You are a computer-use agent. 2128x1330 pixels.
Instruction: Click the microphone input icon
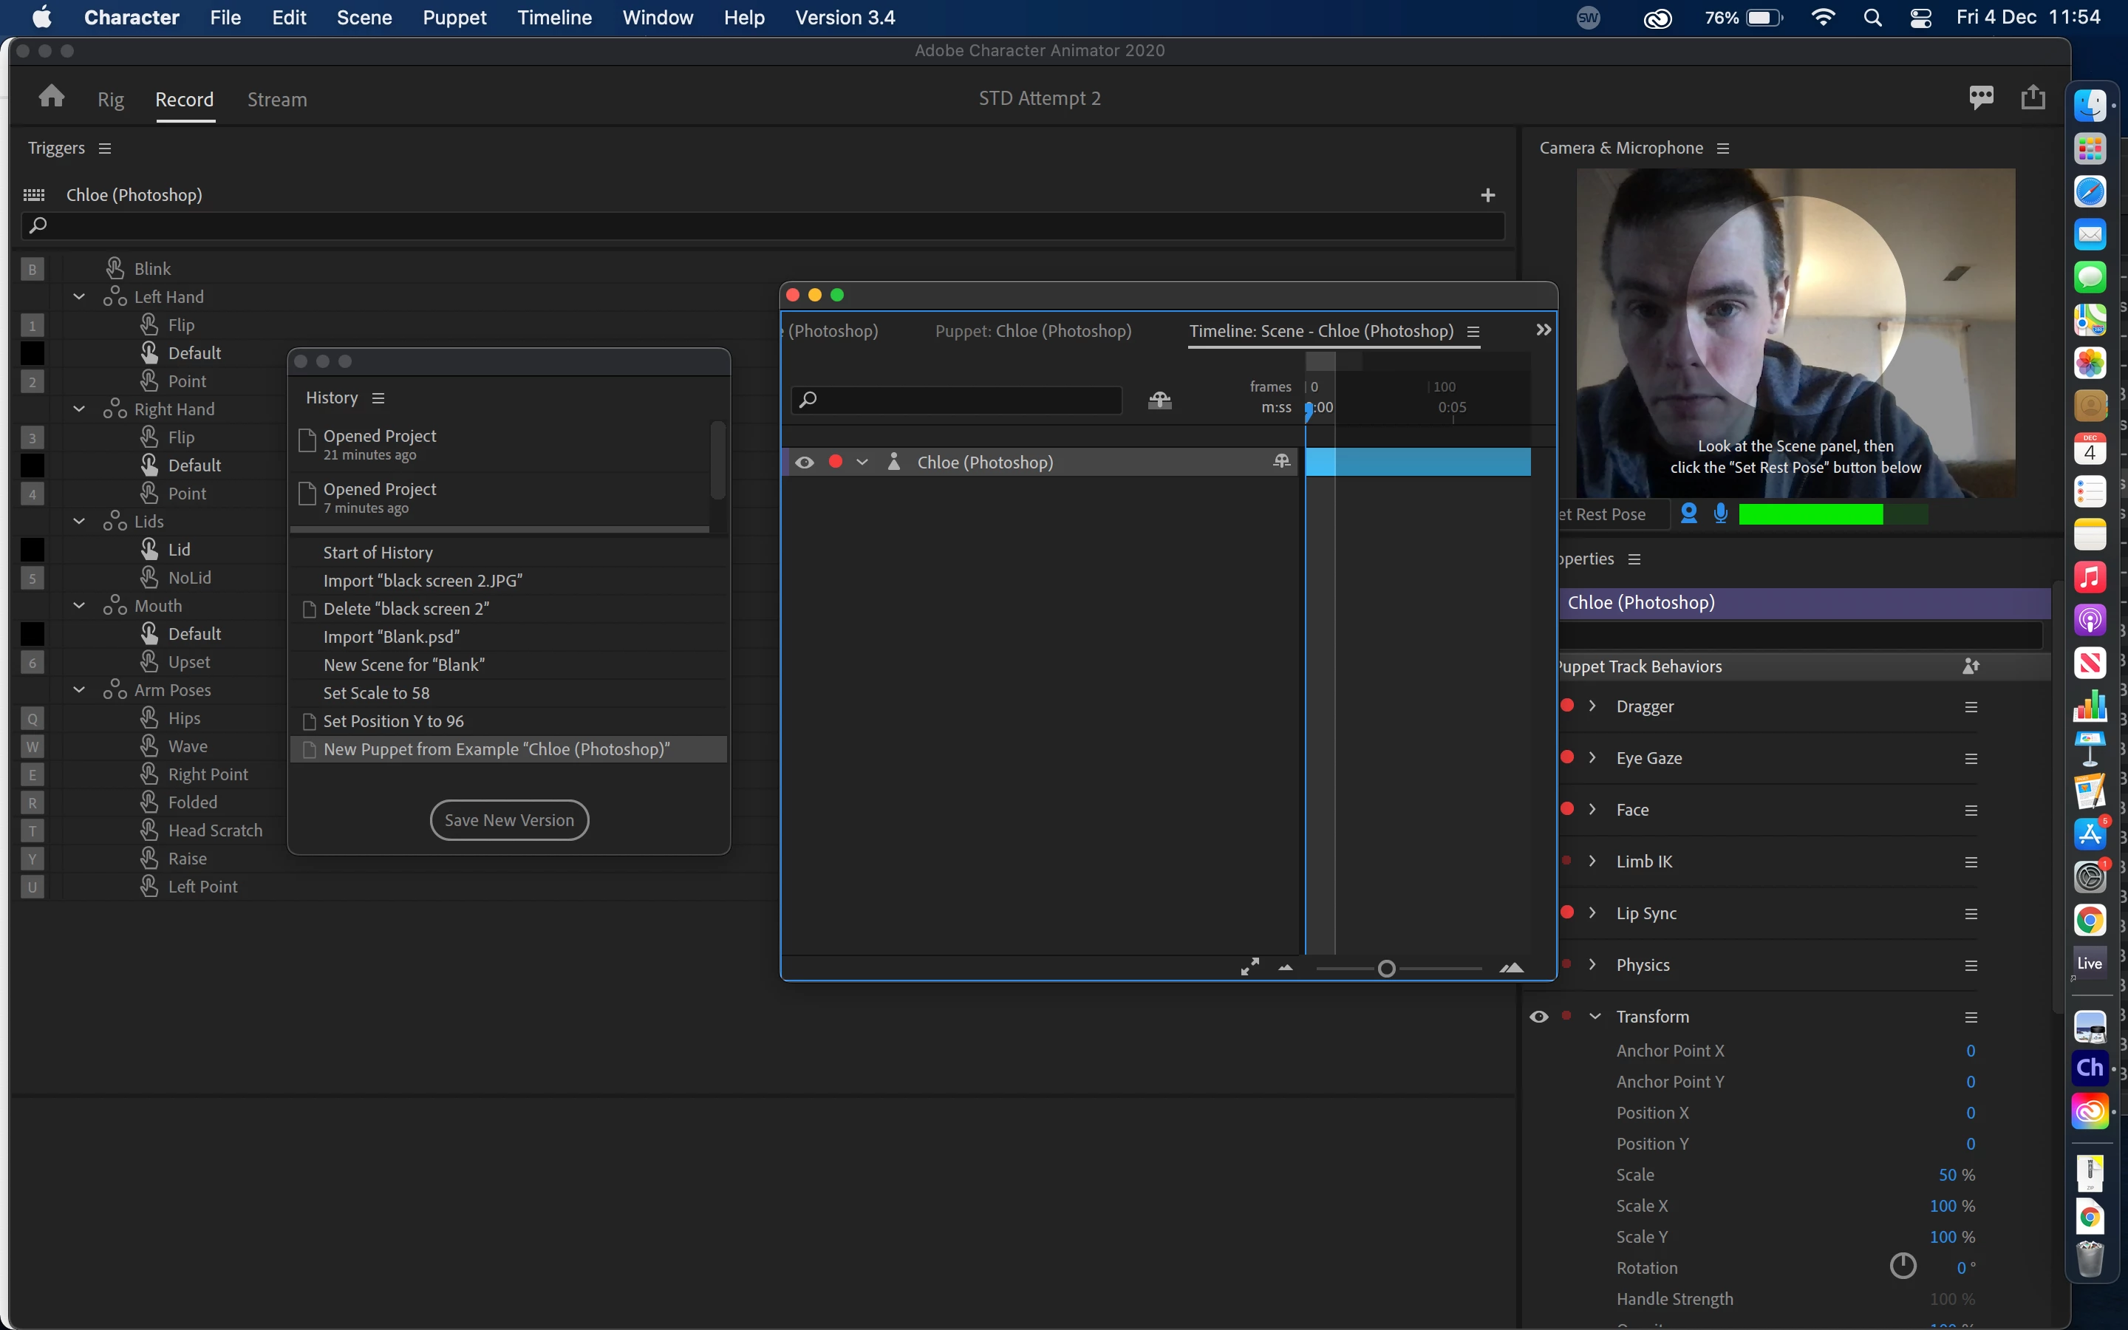[1721, 514]
